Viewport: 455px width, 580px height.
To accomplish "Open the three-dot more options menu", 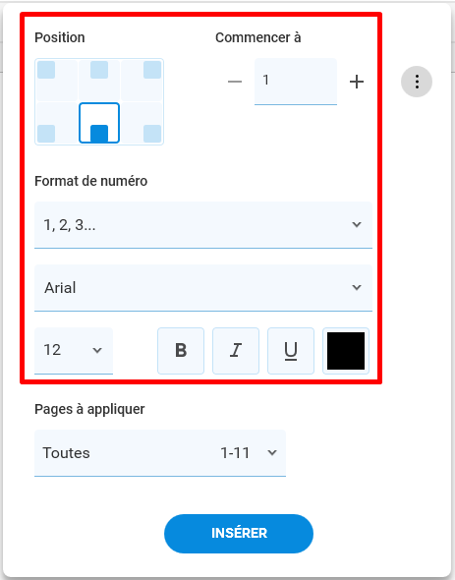I will coord(417,82).
